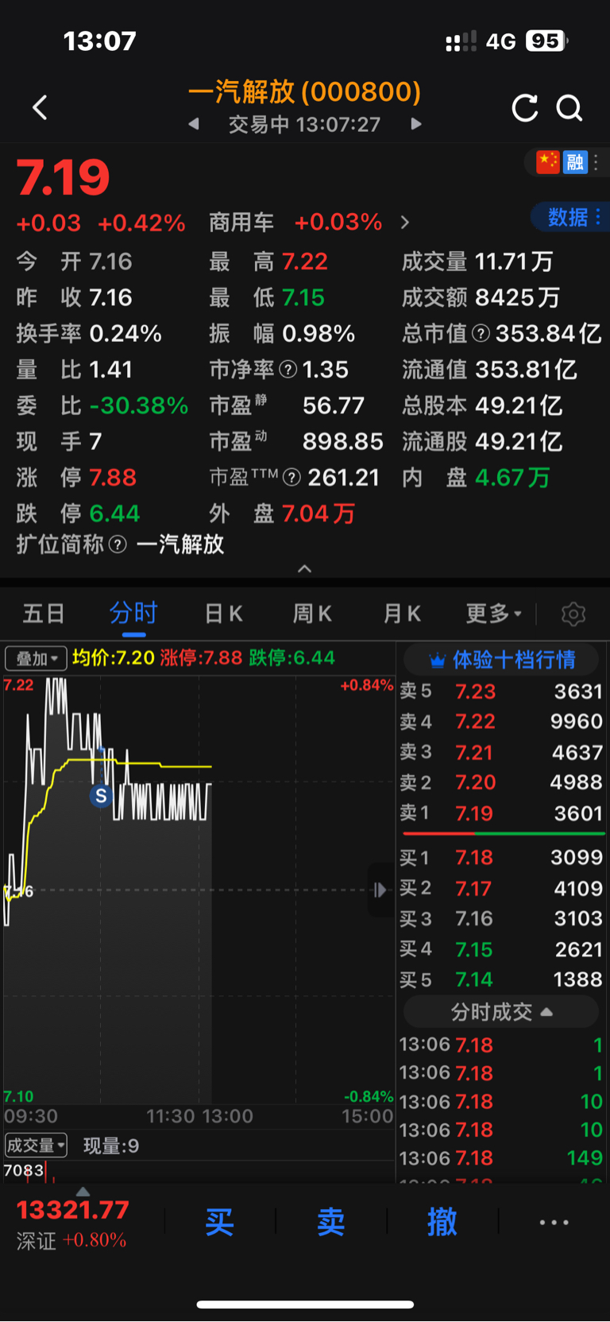Viewport: 610px width, 1322px height.
Task: Expand the index bar up arrow
Action: [x=83, y=1192]
